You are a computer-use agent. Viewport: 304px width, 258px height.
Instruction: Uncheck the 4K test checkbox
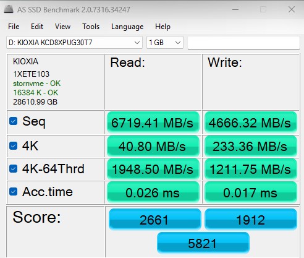point(14,146)
